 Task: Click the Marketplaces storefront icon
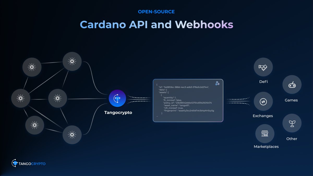pos(265,133)
